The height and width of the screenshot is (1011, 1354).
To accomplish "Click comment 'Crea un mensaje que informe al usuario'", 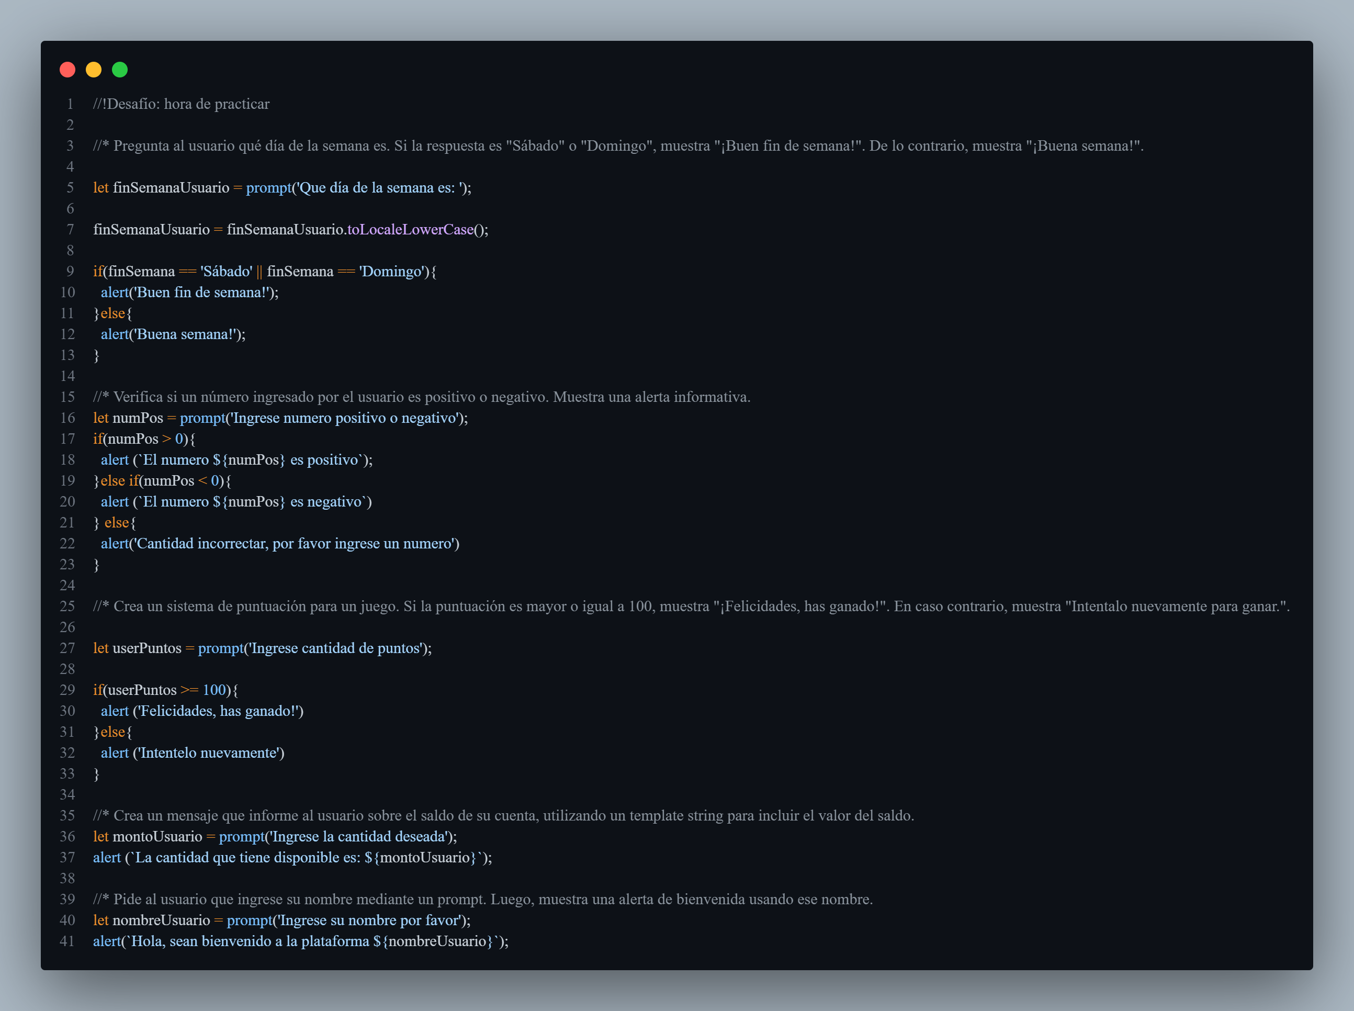I will click(503, 816).
